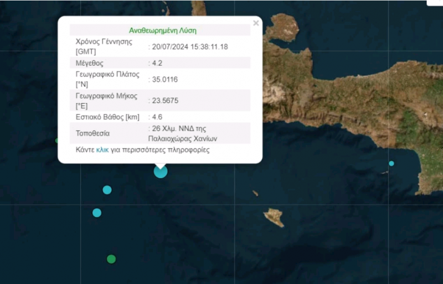The height and width of the screenshot is (284, 443).
Task: Click the 'κλικ' link for more information
Action: (x=102, y=150)
